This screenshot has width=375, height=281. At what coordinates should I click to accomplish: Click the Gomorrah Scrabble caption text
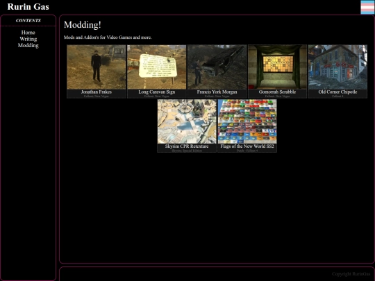[277, 92]
